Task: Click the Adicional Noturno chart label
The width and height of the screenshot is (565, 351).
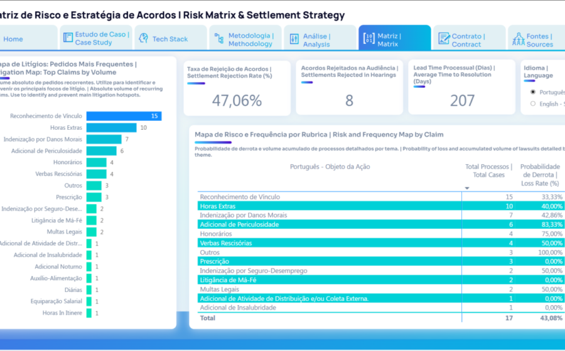Action: 58,266
